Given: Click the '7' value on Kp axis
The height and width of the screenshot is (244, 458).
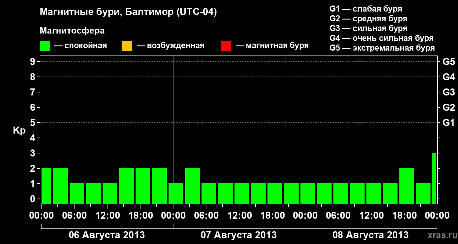Looking at the screenshot, I should click(33, 92).
